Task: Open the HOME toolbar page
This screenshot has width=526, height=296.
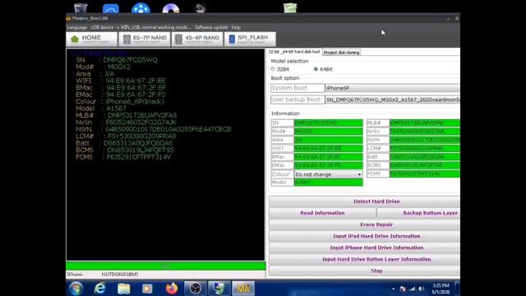Action: [91, 39]
